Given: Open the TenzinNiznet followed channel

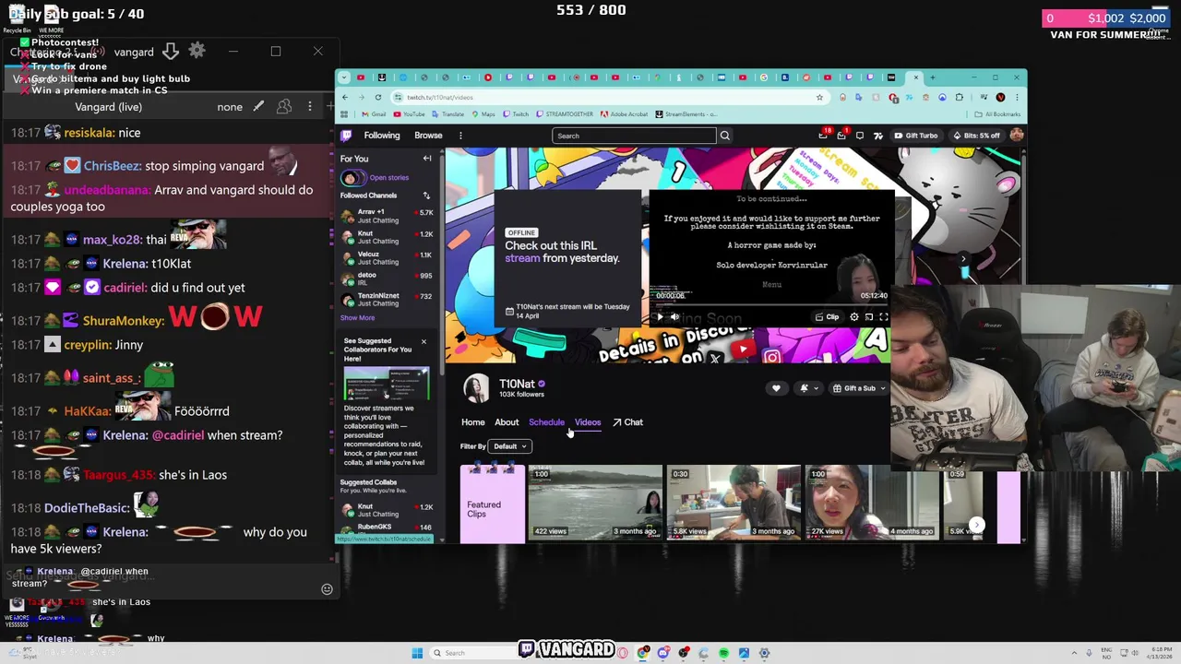Looking at the screenshot, I should pos(387,299).
